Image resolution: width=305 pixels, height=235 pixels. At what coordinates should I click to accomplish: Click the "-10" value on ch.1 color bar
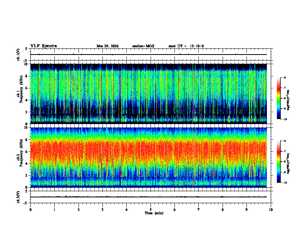(285, 119)
